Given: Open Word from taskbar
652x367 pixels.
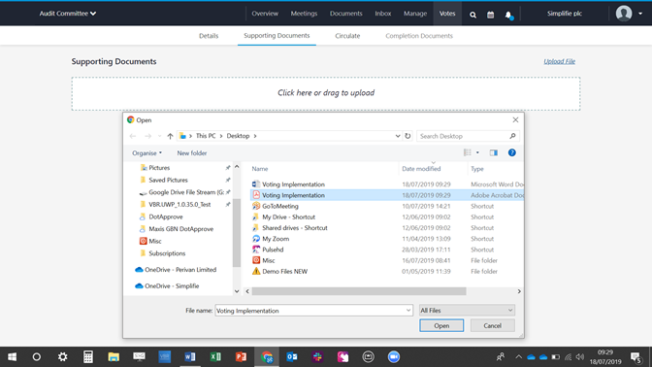Looking at the screenshot, I should [x=190, y=357].
